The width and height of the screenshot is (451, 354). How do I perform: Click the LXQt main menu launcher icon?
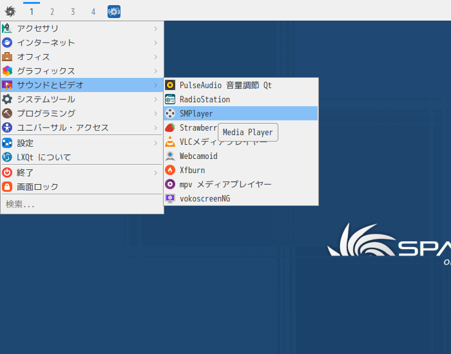(10, 12)
